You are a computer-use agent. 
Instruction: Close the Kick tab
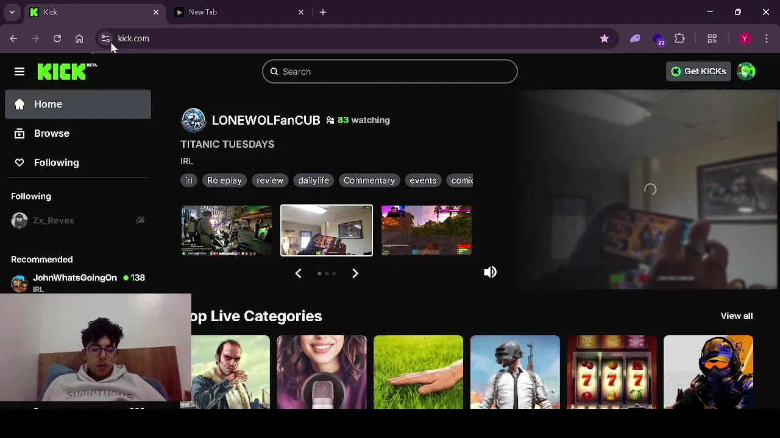(x=156, y=12)
